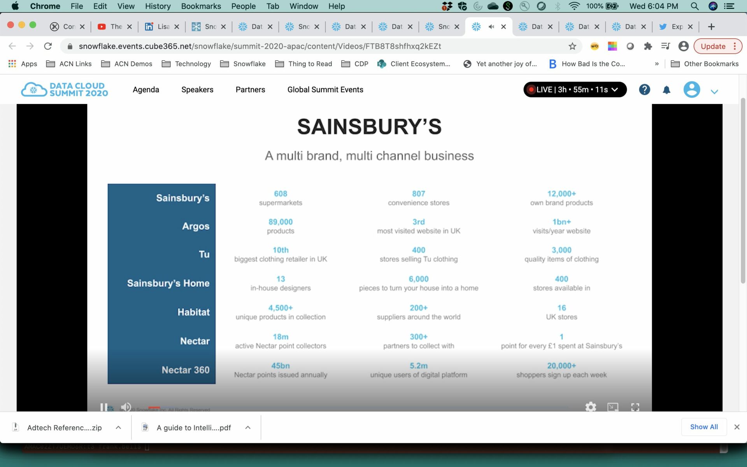Open ACN Demos bookmark folder

point(126,64)
